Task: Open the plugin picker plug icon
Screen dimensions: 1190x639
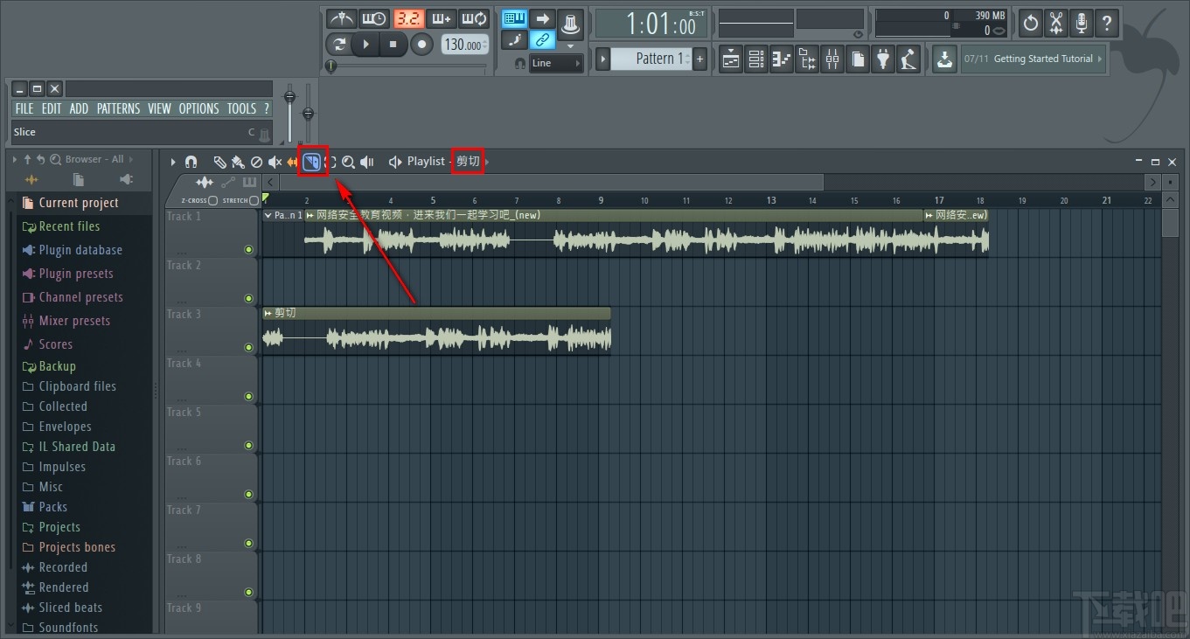Action: pos(884,59)
